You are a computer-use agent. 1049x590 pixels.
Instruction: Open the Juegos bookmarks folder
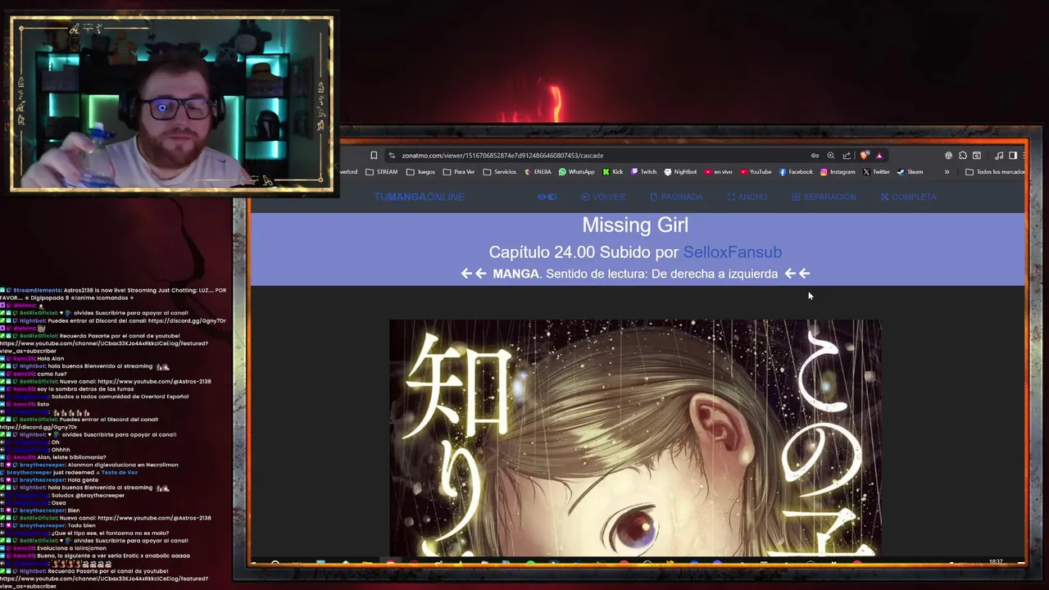coord(420,172)
